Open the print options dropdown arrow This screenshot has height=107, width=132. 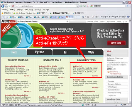[x=99, y=17]
